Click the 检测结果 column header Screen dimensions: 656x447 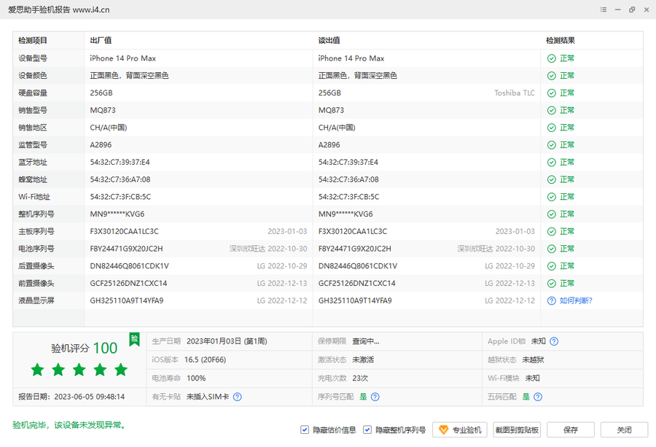pyautogui.click(x=561, y=41)
